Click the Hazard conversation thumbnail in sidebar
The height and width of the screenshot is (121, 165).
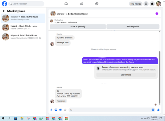pos(6,27)
